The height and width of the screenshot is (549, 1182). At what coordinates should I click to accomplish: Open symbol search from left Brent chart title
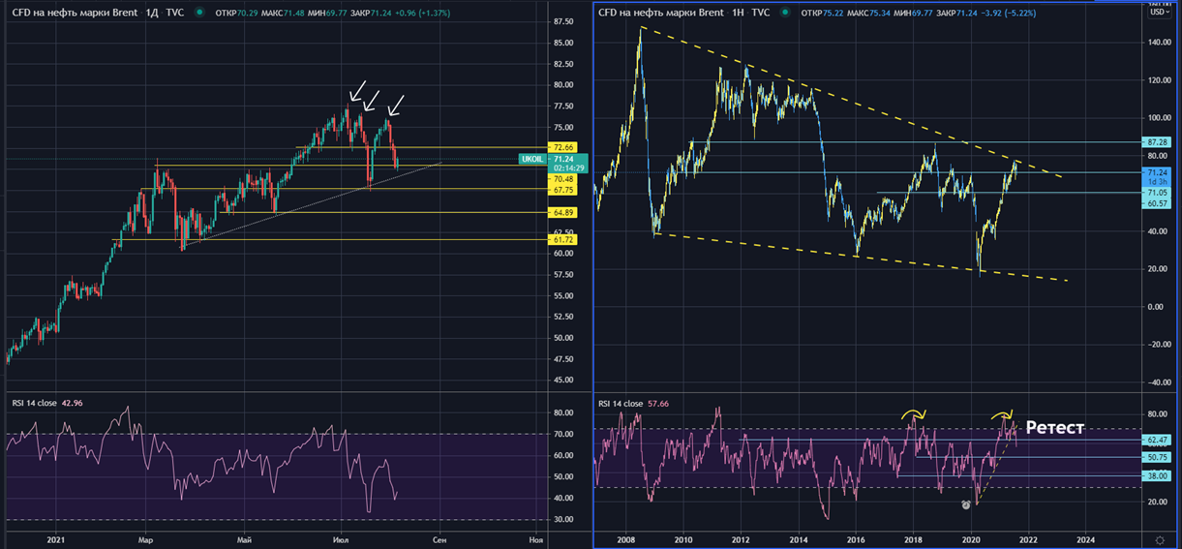70,13
